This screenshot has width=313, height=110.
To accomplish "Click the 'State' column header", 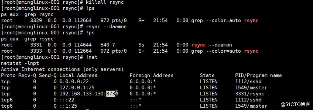I will 207,76.
